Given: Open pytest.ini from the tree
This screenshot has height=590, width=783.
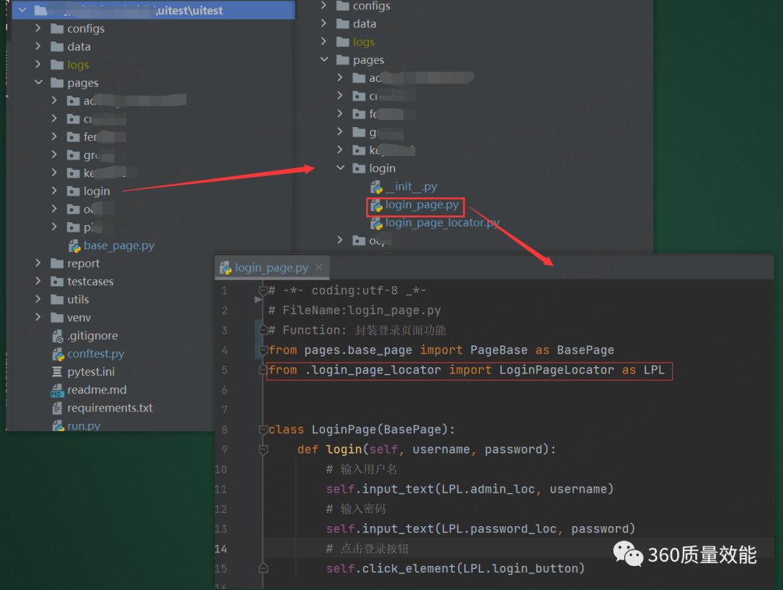Looking at the screenshot, I should tap(91, 372).
